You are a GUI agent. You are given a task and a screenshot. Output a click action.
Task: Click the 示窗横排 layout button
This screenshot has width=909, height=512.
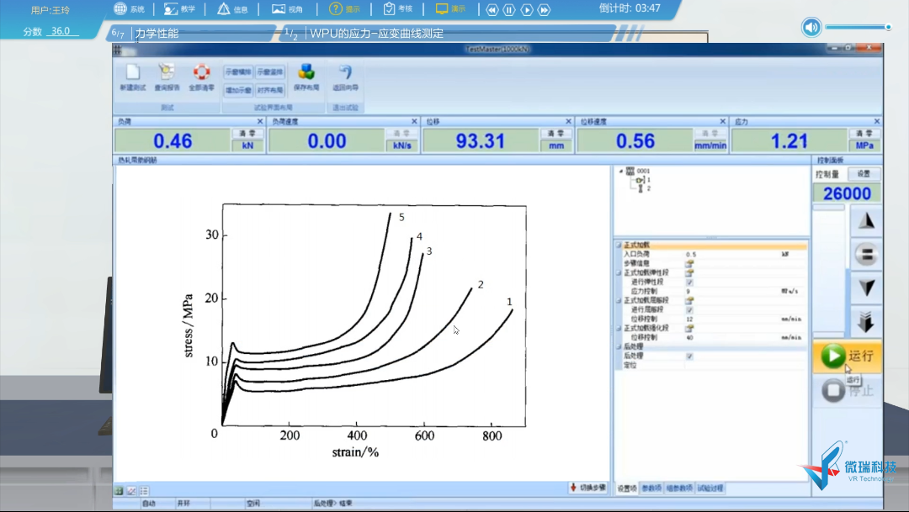pyautogui.click(x=237, y=71)
